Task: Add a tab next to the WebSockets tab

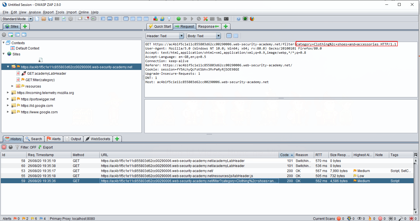Action: click(117, 139)
